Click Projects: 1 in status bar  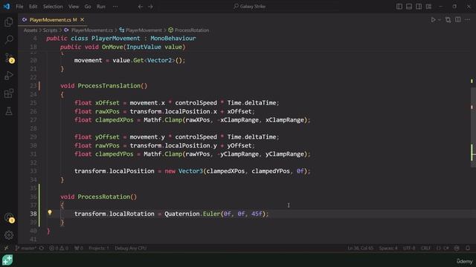click(x=99, y=248)
